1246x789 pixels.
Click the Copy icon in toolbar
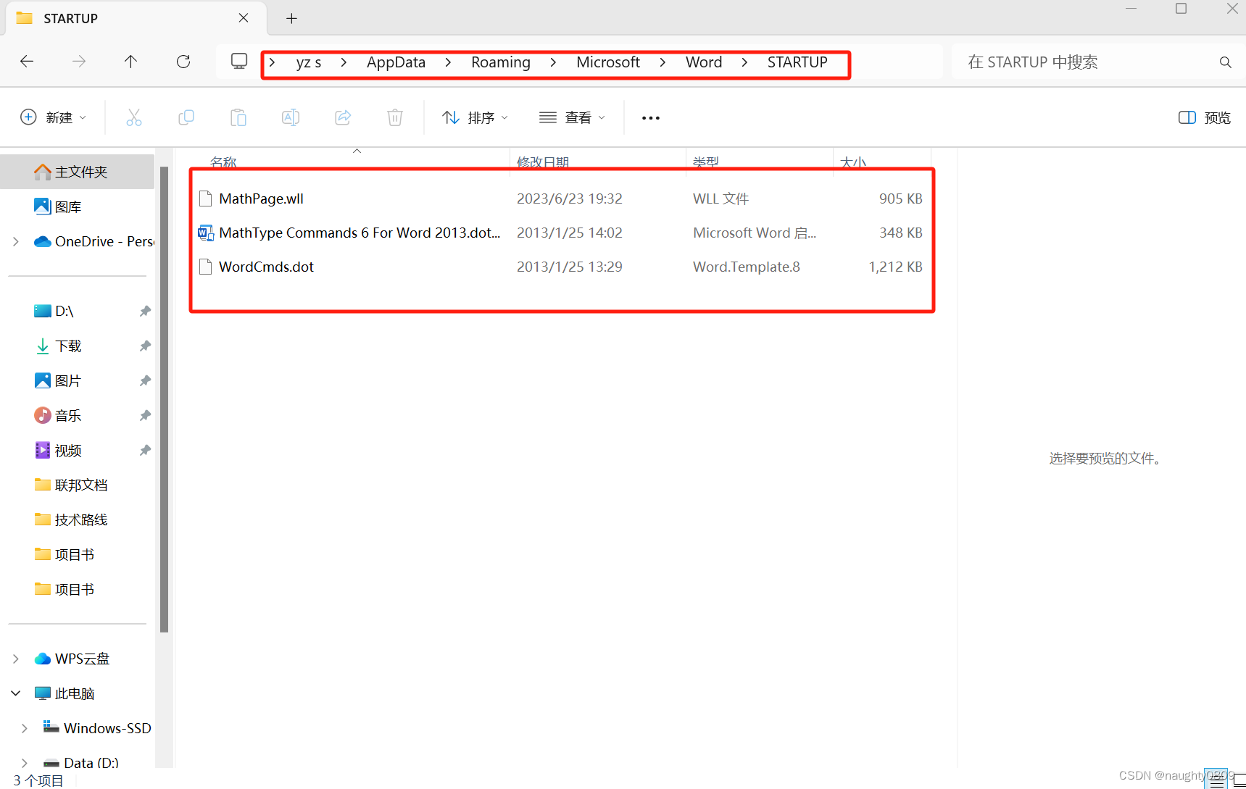pyautogui.click(x=186, y=117)
